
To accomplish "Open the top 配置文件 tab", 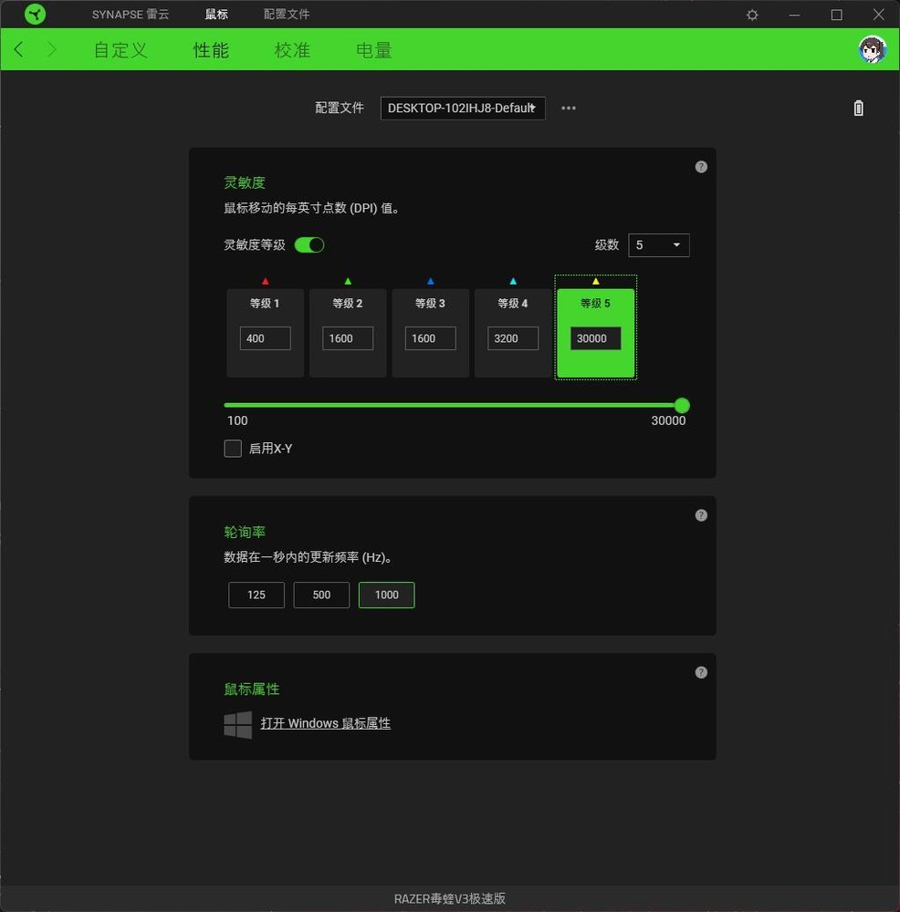I will [x=287, y=14].
